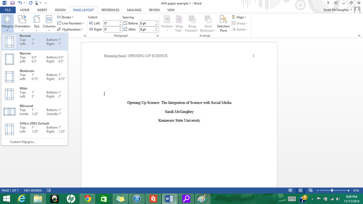Open Word Help question mark
The height and width of the screenshot is (204, 363).
(x=328, y=3)
